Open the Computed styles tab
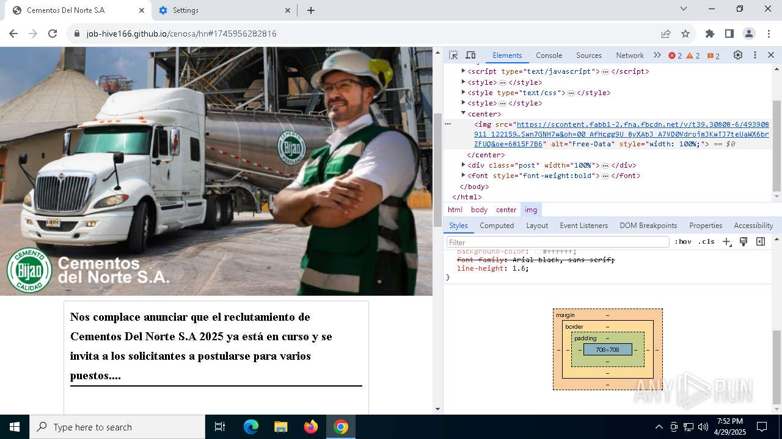The width and height of the screenshot is (782, 439). click(x=497, y=225)
